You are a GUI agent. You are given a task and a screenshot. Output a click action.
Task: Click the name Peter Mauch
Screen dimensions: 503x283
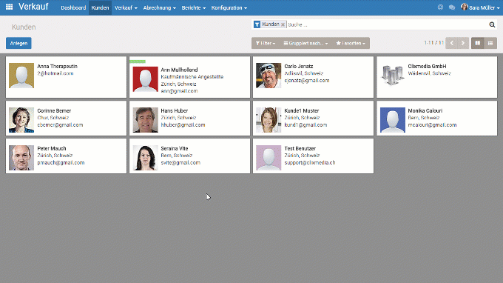pyautogui.click(x=52, y=148)
